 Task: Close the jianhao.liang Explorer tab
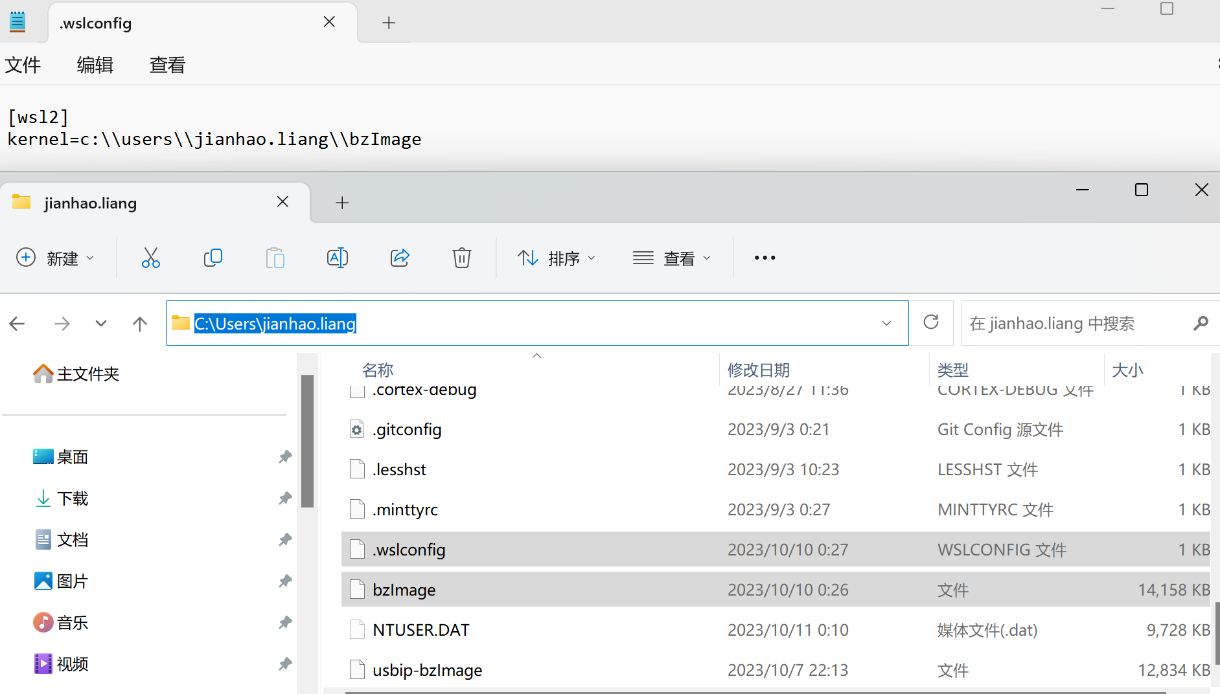(x=282, y=202)
